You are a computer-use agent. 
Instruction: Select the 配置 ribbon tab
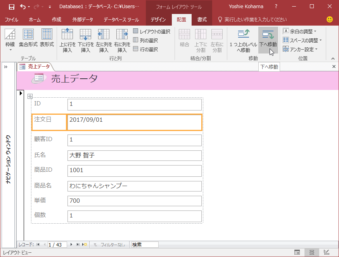click(182, 20)
